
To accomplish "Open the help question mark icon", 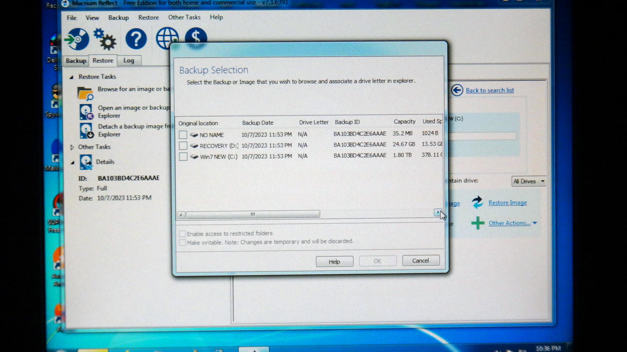I will tap(136, 39).
